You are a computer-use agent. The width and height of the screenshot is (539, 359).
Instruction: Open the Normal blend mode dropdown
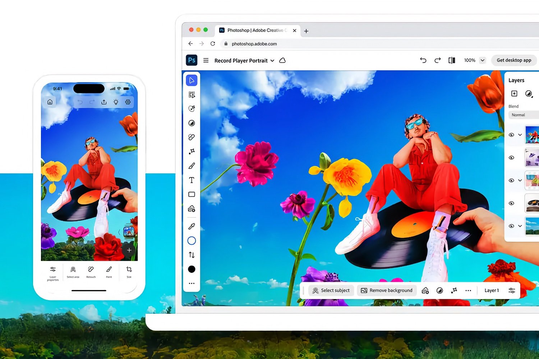(x=524, y=115)
